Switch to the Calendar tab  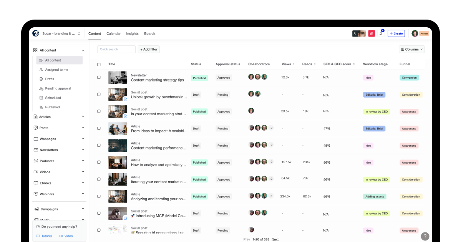(x=113, y=33)
